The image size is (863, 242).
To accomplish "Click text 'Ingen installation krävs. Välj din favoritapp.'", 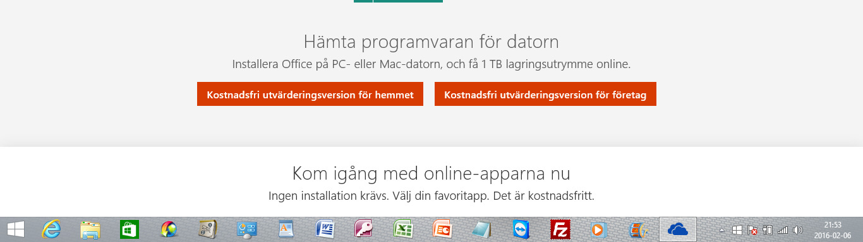I will click(378, 196).
